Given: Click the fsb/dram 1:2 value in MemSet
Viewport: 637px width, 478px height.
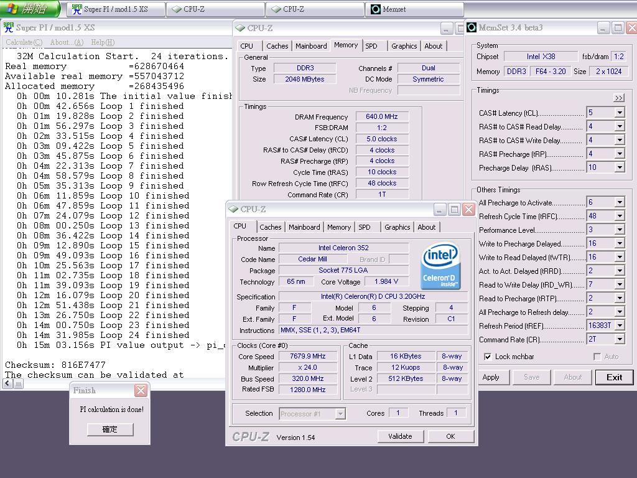Looking at the screenshot, I should click(x=619, y=57).
